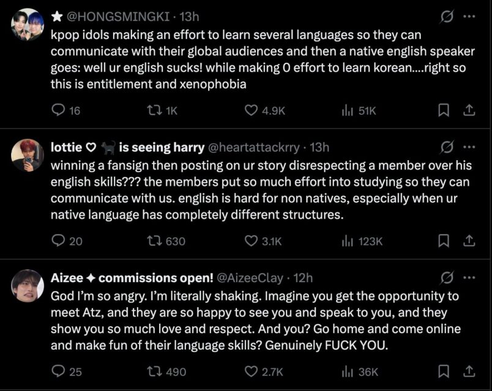Viewport: 492px width, 391px height.
Task: Bookmark the @HONGSMINGKI tweet
Action: pos(444,111)
